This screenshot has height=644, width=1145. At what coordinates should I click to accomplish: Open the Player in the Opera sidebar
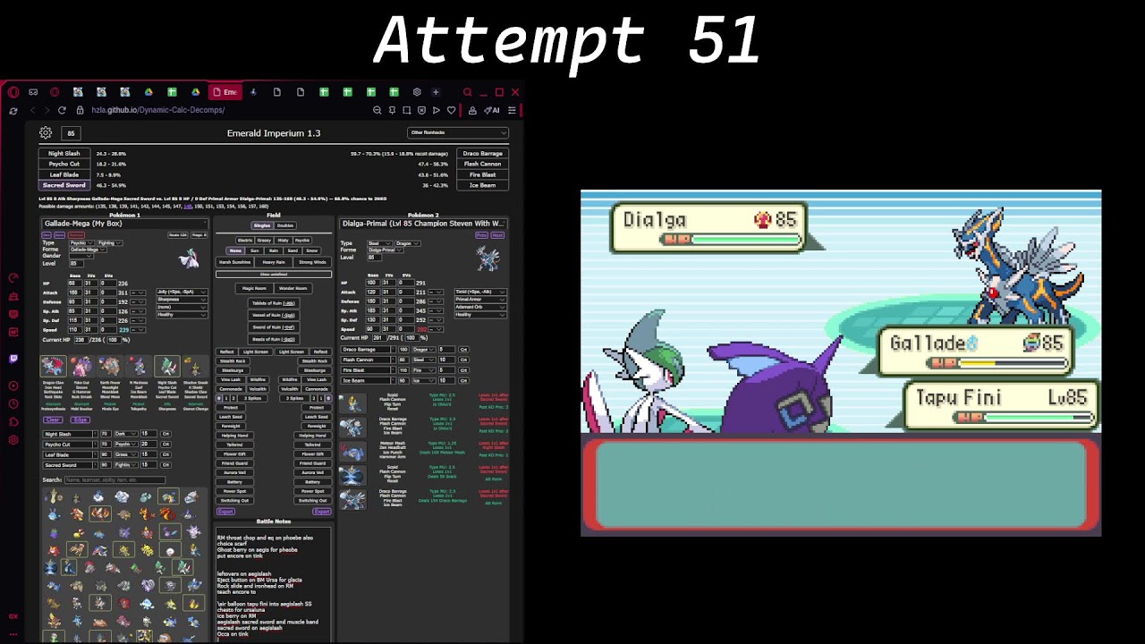pos(13,386)
